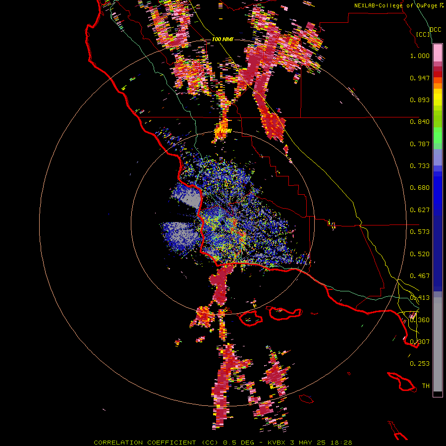Screen dimensions: 446x446
Task: Click the 0.467 color scale label
Action: tap(420, 276)
